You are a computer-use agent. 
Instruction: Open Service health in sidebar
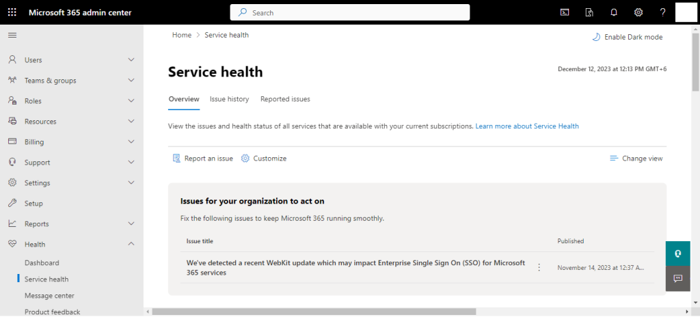click(46, 279)
